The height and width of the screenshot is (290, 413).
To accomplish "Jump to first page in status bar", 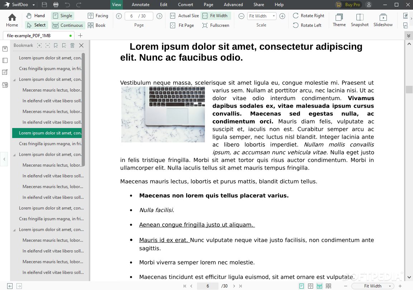I will pos(184,286).
